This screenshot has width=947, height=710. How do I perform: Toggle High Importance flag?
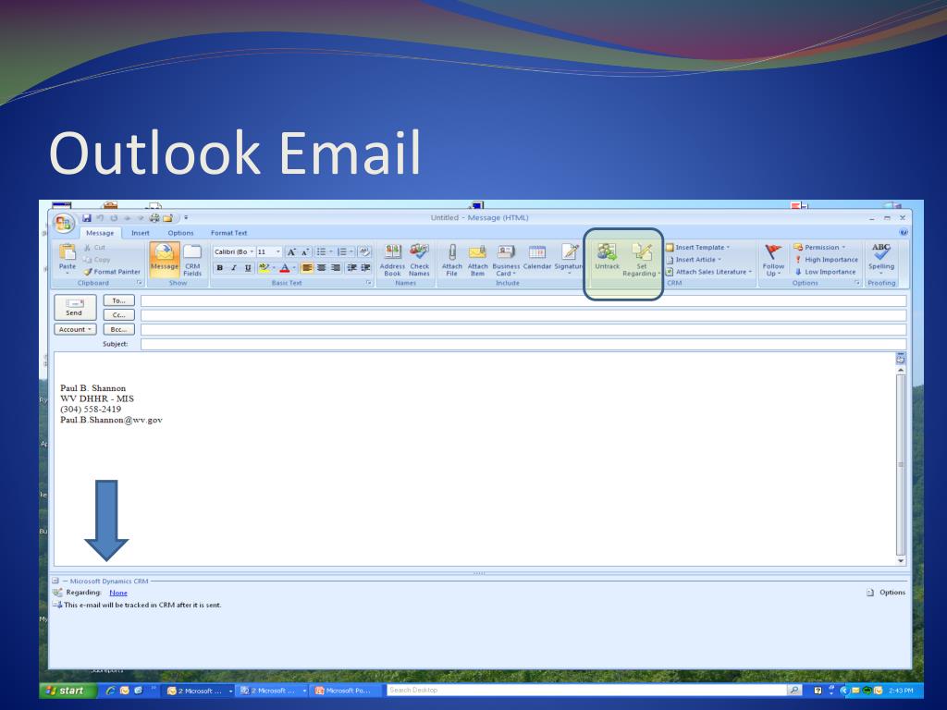(x=826, y=260)
